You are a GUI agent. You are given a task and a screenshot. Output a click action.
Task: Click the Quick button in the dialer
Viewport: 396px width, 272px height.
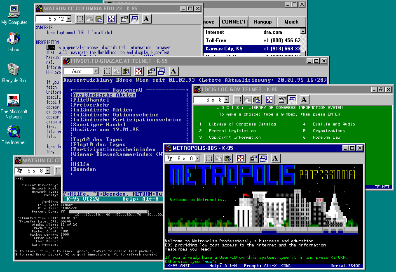coord(291,22)
